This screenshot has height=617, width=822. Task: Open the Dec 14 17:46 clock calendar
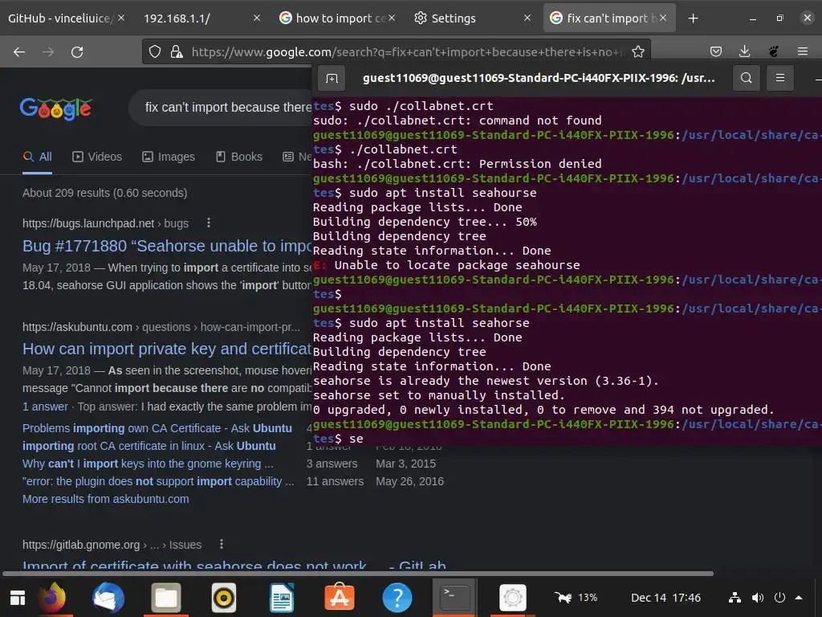pos(665,598)
